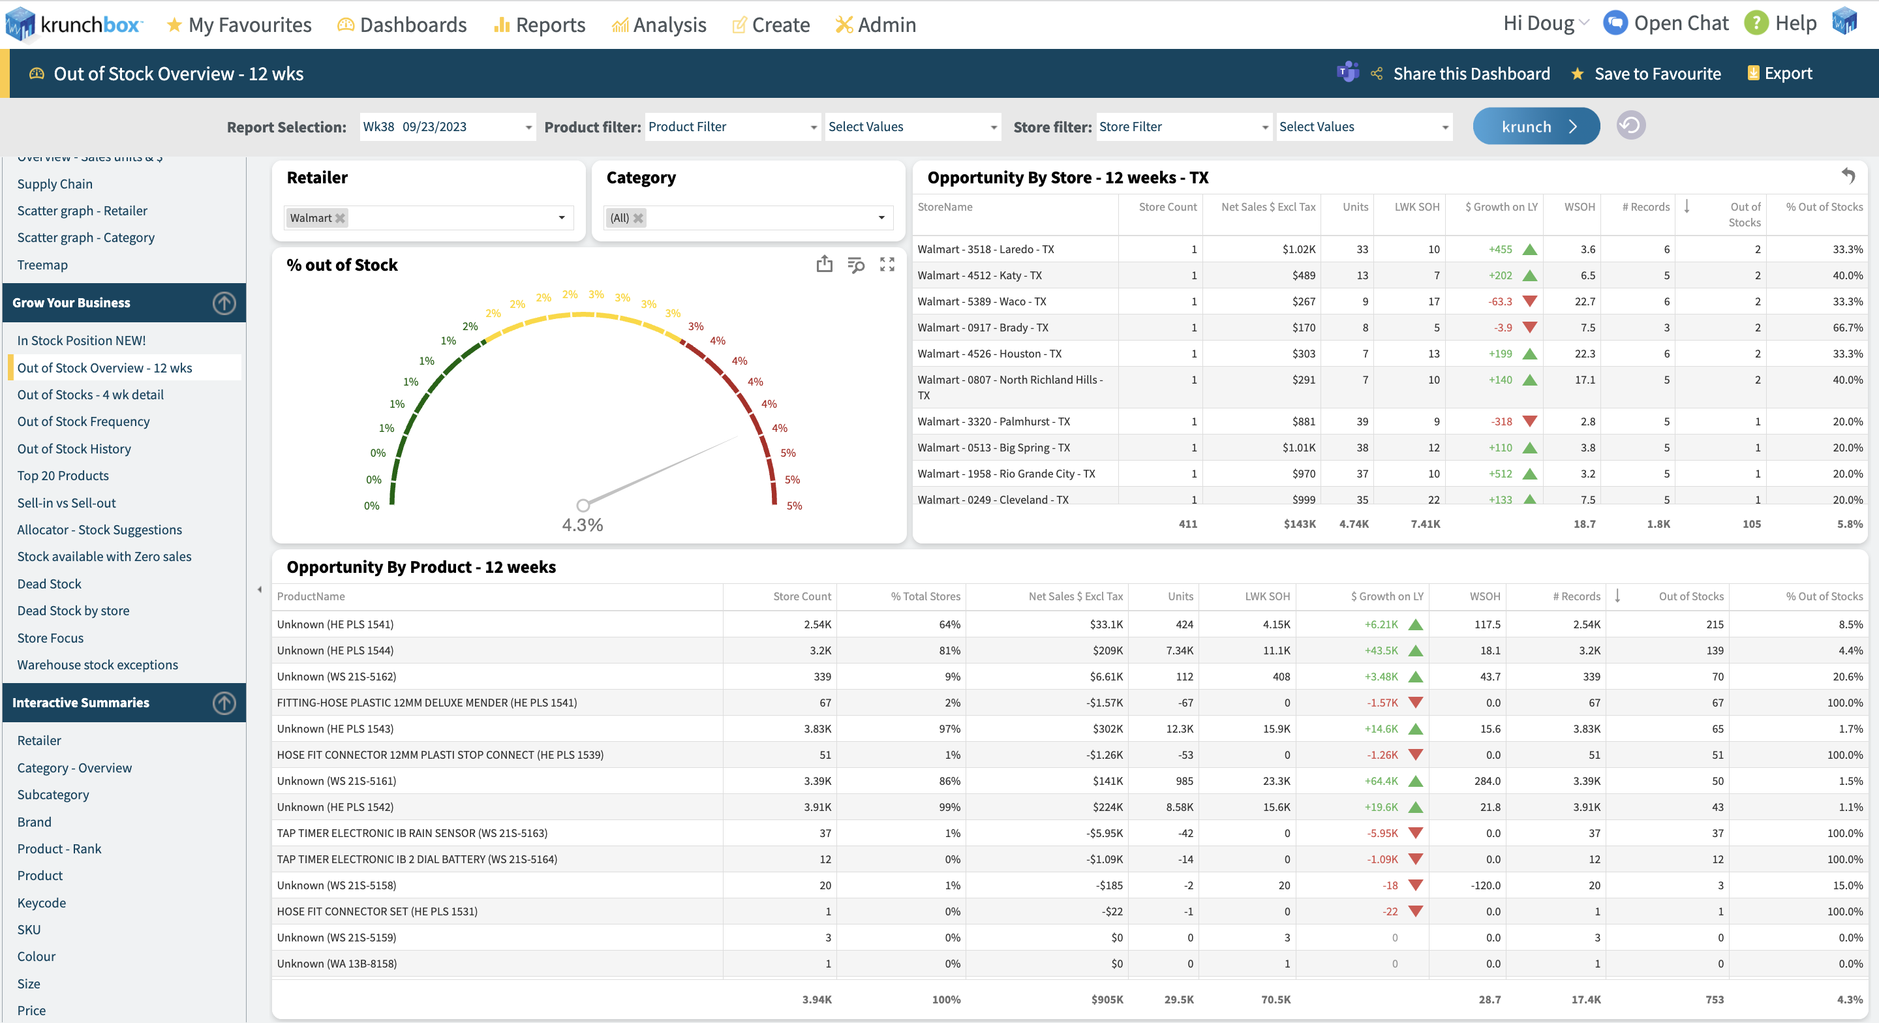Open Out of Stocks - 4 wk detail
This screenshot has height=1023, width=1879.
(91, 395)
